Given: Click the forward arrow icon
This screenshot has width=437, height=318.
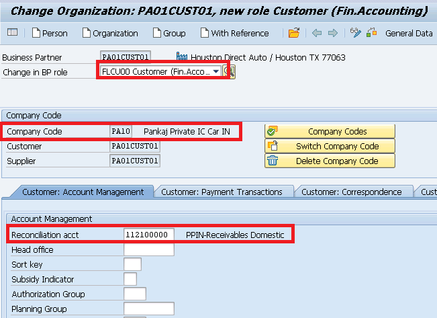Looking at the screenshot, I should click(332, 33).
